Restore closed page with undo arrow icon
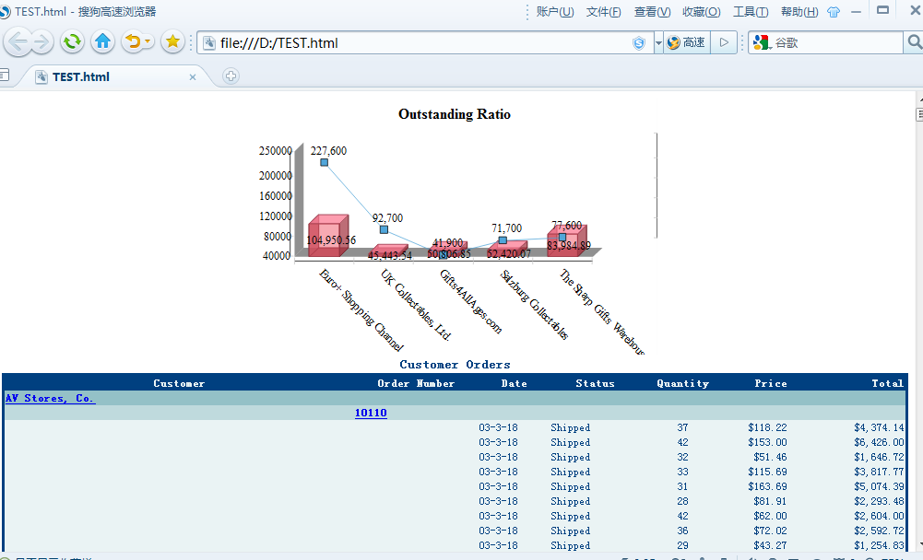Image resolution: width=923 pixels, height=560 pixels. (x=133, y=41)
